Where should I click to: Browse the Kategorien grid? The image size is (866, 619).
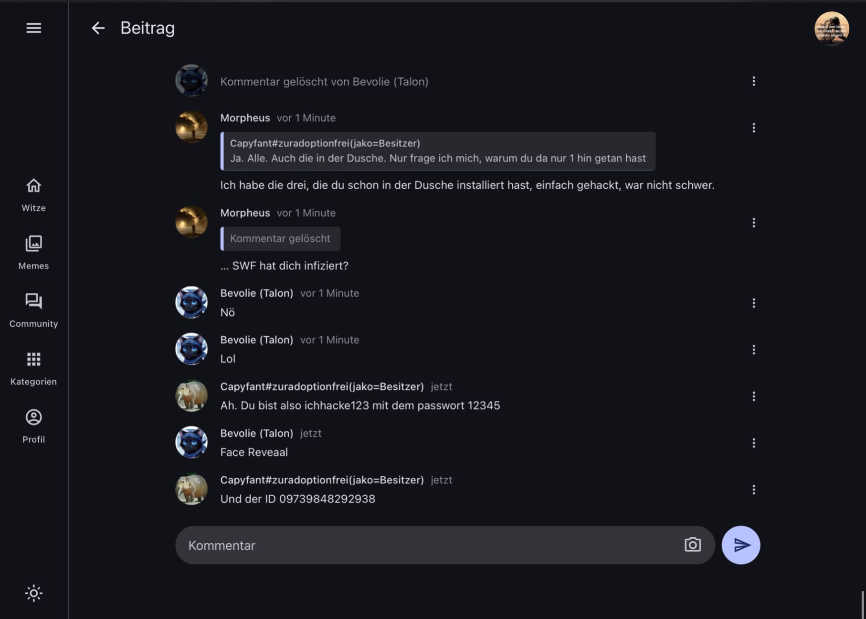tap(33, 368)
